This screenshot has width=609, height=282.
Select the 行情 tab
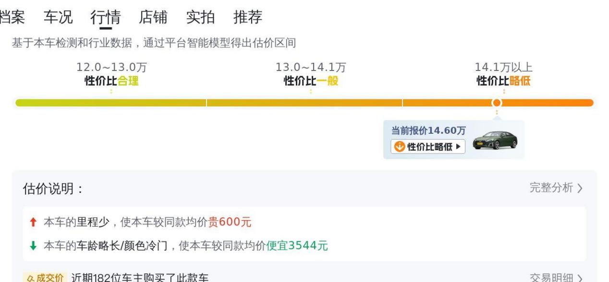[106, 17]
